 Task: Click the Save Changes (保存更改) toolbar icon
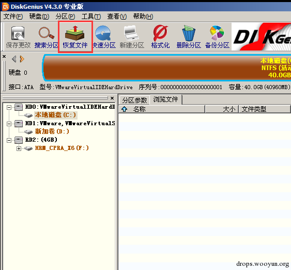[18, 37]
